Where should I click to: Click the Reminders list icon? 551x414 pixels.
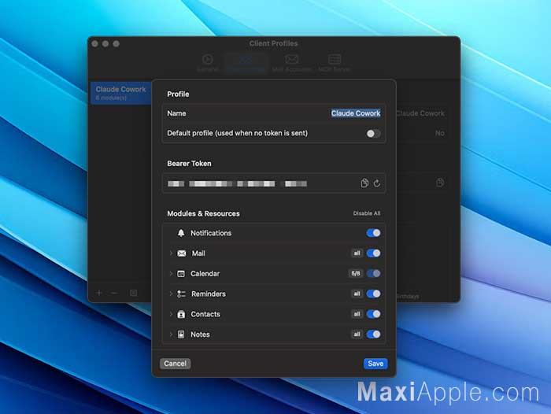pyautogui.click(x=181, y=294)
